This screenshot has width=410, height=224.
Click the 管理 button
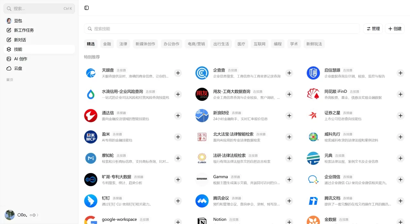(x=373, y=29)
